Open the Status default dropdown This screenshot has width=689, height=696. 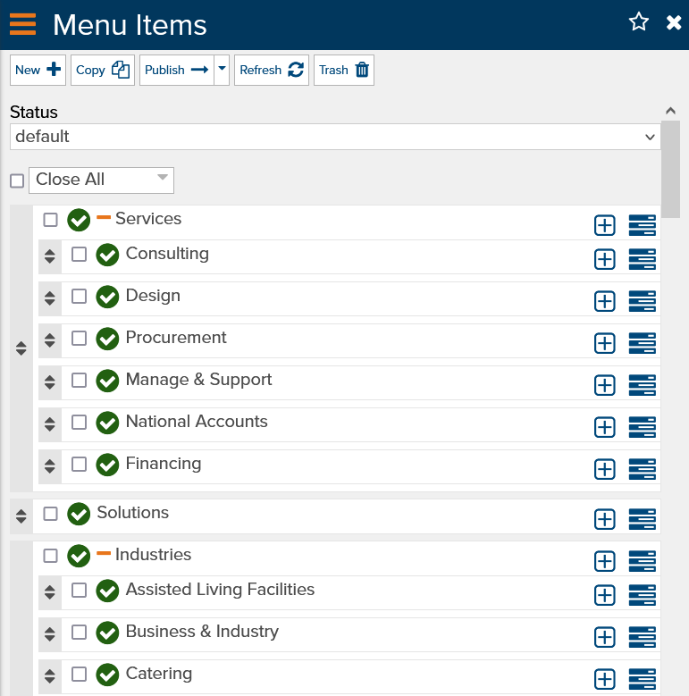(335, 137)
